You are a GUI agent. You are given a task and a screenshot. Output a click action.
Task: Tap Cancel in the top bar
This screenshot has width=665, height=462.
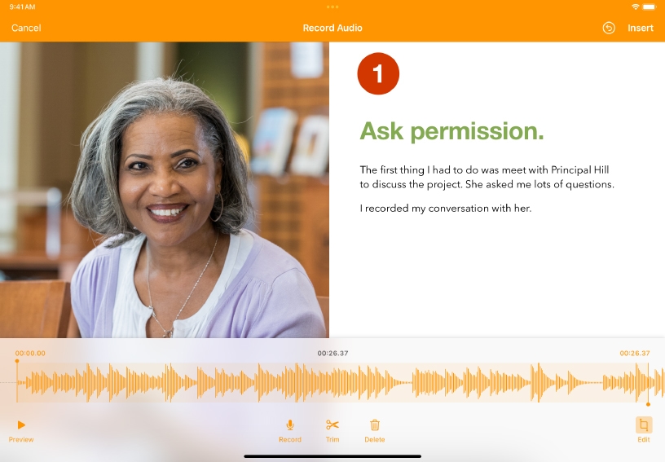click(x=26, y=28)
